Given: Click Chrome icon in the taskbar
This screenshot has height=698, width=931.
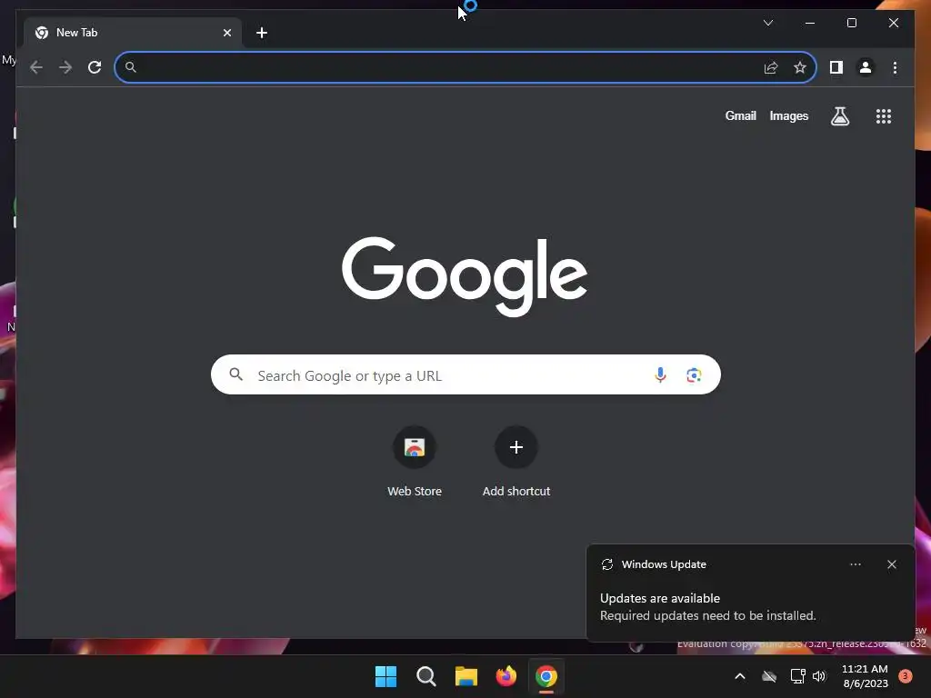Looking at the screenshot, I should [x=546, y=676].
